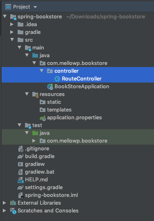Select the spring-bookstore.iml file

point(52,195)
